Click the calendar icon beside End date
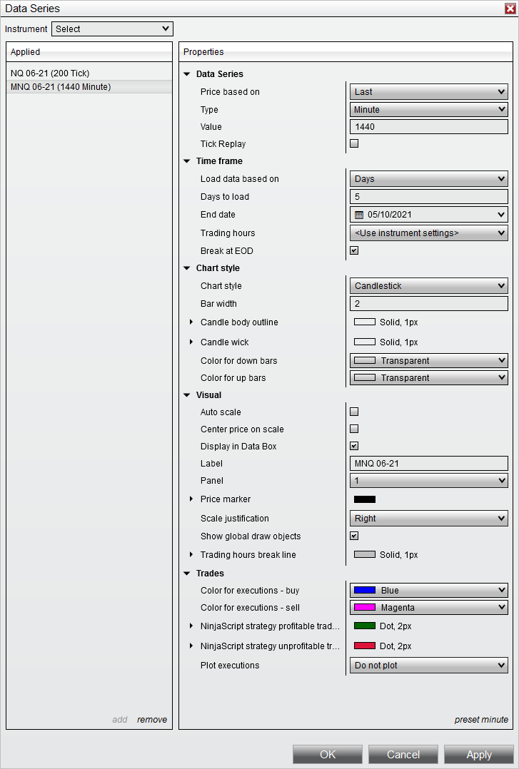 [x=360, y=215]
